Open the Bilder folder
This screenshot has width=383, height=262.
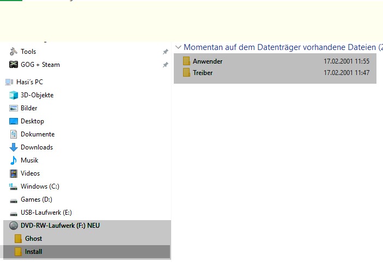[29, 108]
